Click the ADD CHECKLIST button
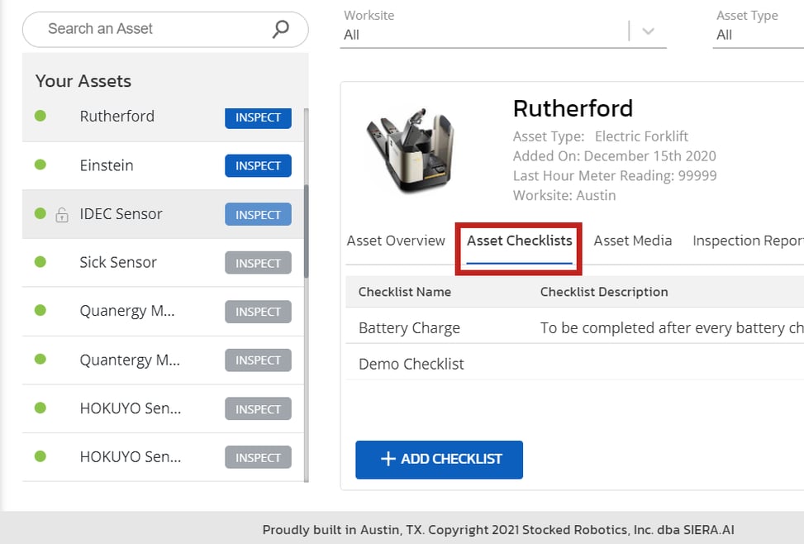 [x=439, y=460]
